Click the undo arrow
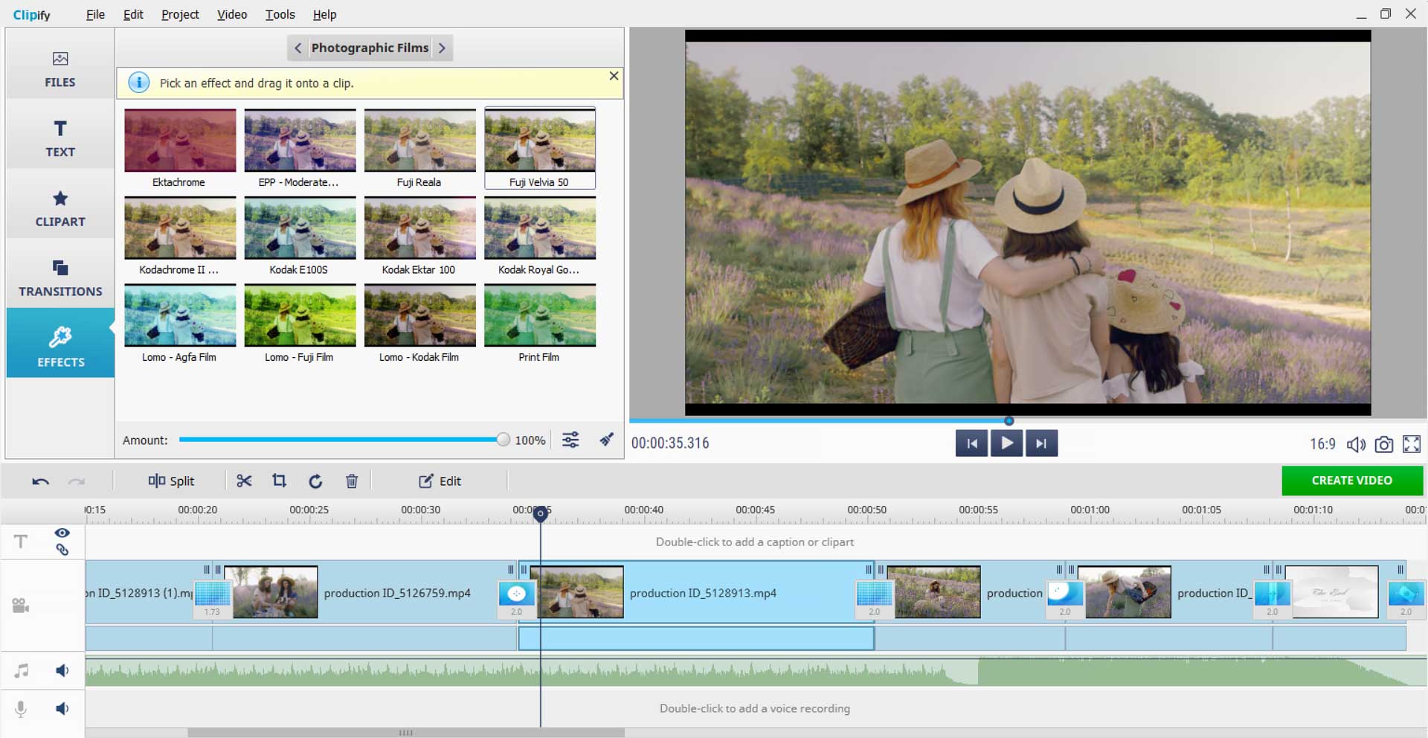The width and height of the screenshot is (1428, 738). pyautogui.click(x=40, y=481)
